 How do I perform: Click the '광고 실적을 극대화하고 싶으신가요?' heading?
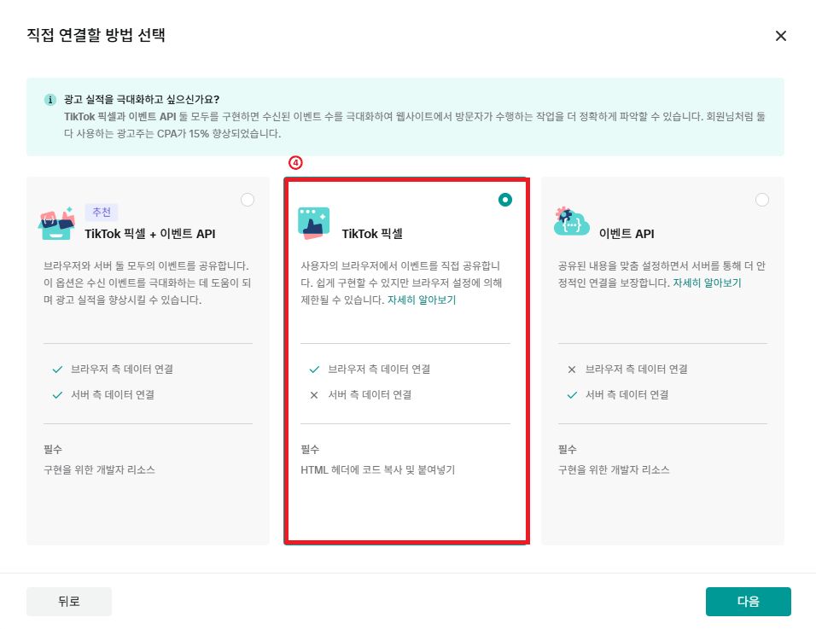tap(142, 99)
